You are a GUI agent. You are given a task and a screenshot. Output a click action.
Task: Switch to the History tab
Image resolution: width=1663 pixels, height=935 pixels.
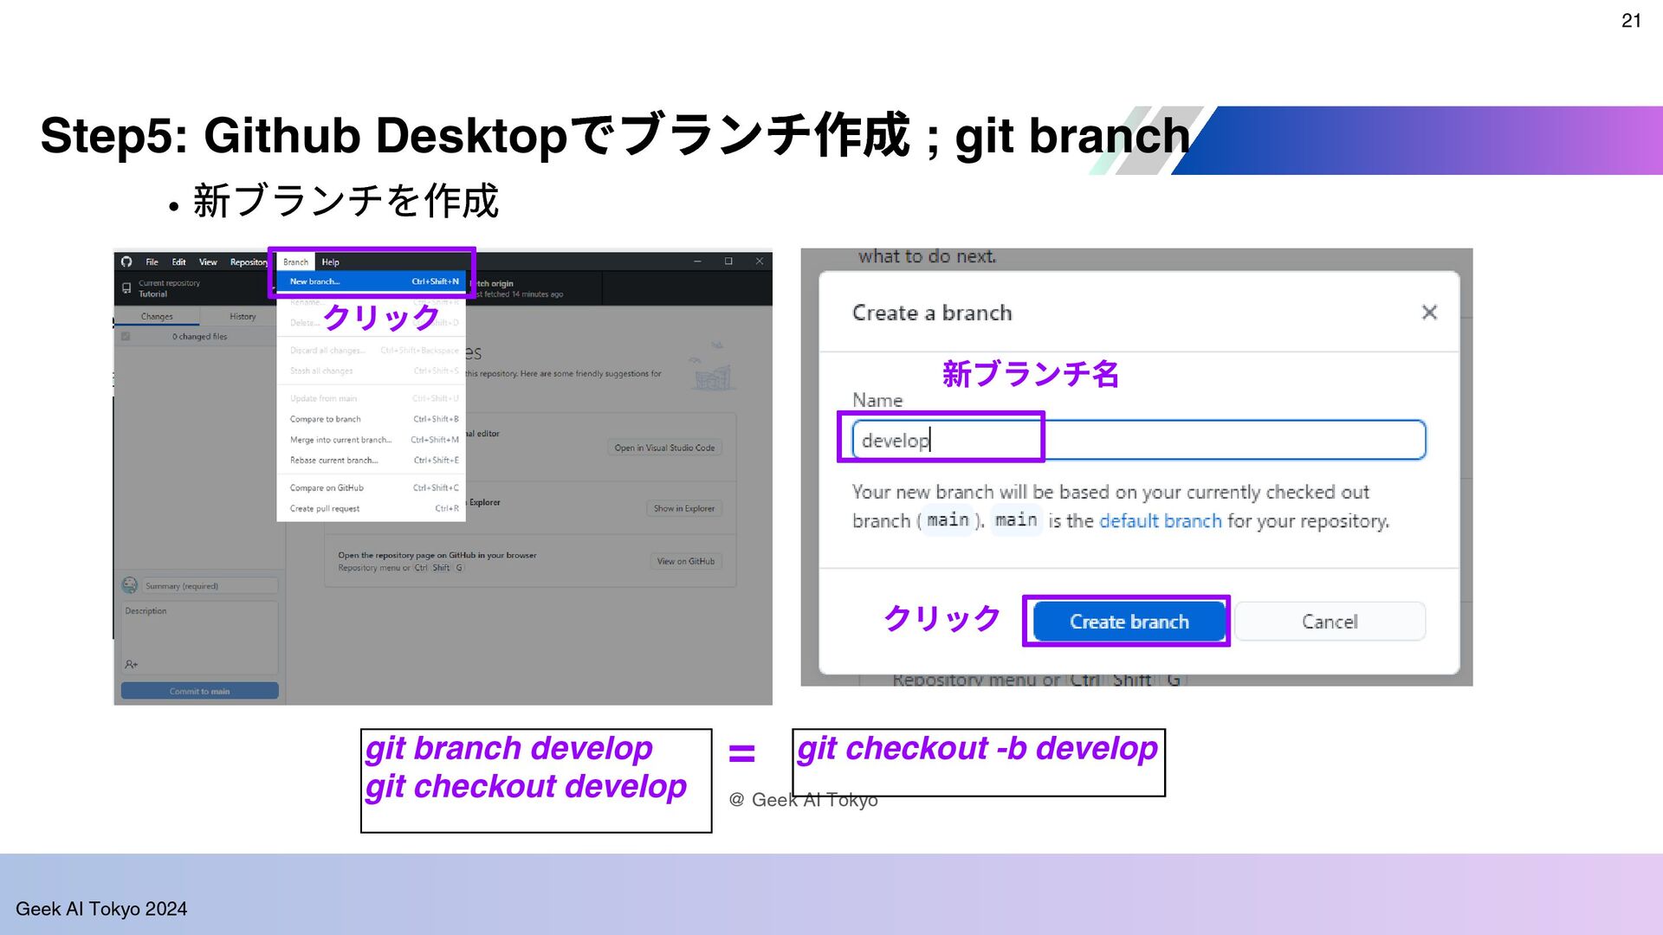(x=243, y=317)
